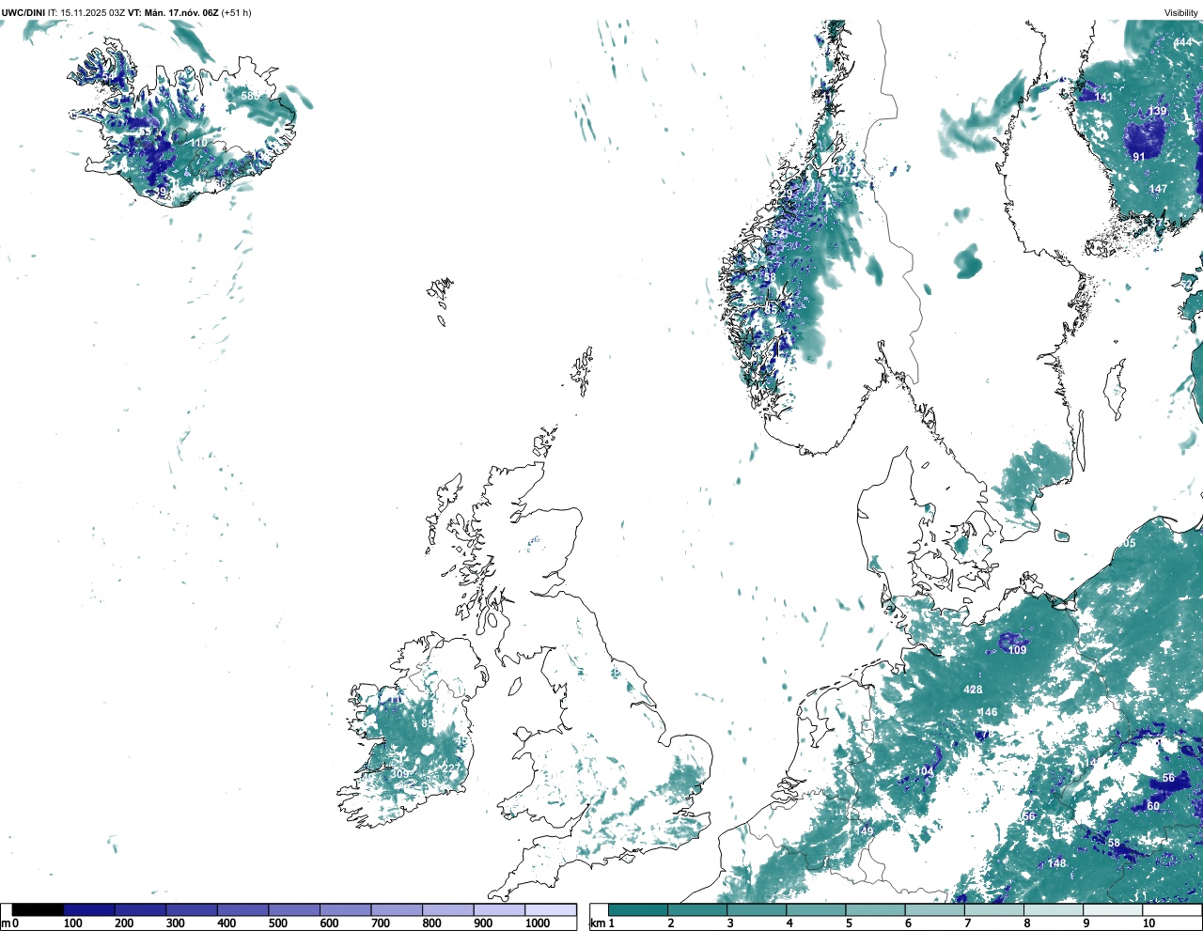
Task: Click the white swatch right of 10 km
Action: 1171,910
